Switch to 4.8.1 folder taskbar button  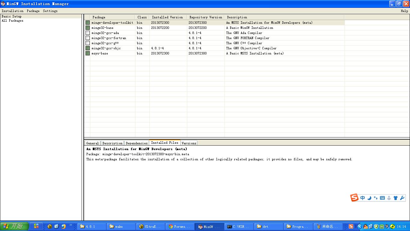(x=92, y=226)
